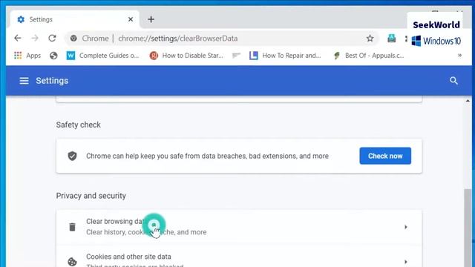Click the trash can icon
Image resolution: width=475 pixels, height=267 pixels.
[72, 227]
